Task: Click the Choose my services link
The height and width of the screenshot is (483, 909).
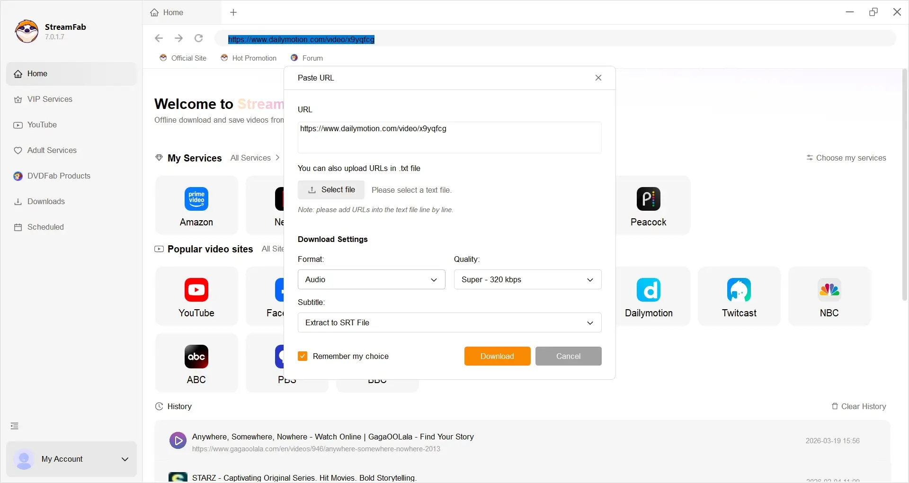Action: (x=846, y=158)
